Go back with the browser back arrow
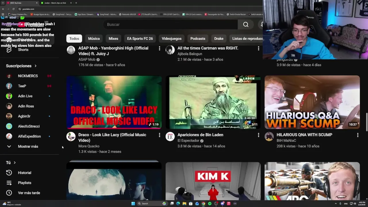368x207 pixels. (x=3, y=9)
